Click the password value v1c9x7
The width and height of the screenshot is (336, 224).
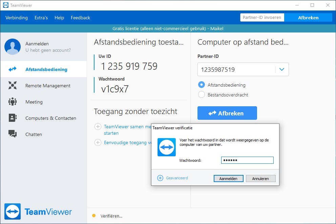[115, 89]
